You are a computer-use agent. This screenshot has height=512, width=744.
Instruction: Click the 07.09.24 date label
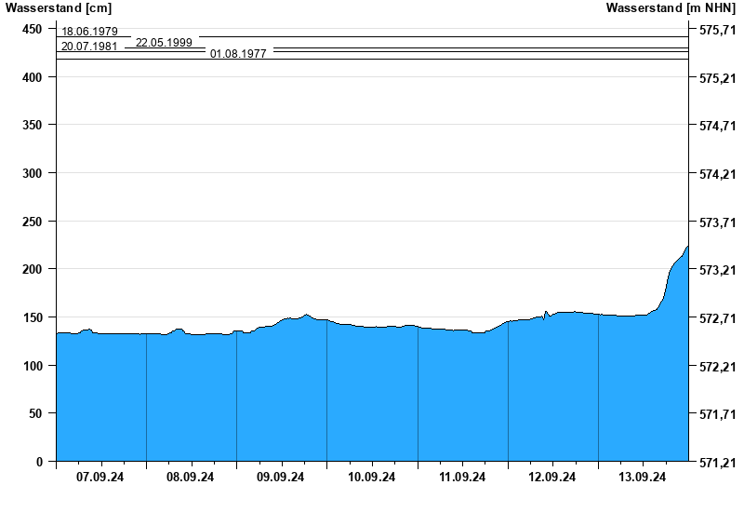[100, 478]
